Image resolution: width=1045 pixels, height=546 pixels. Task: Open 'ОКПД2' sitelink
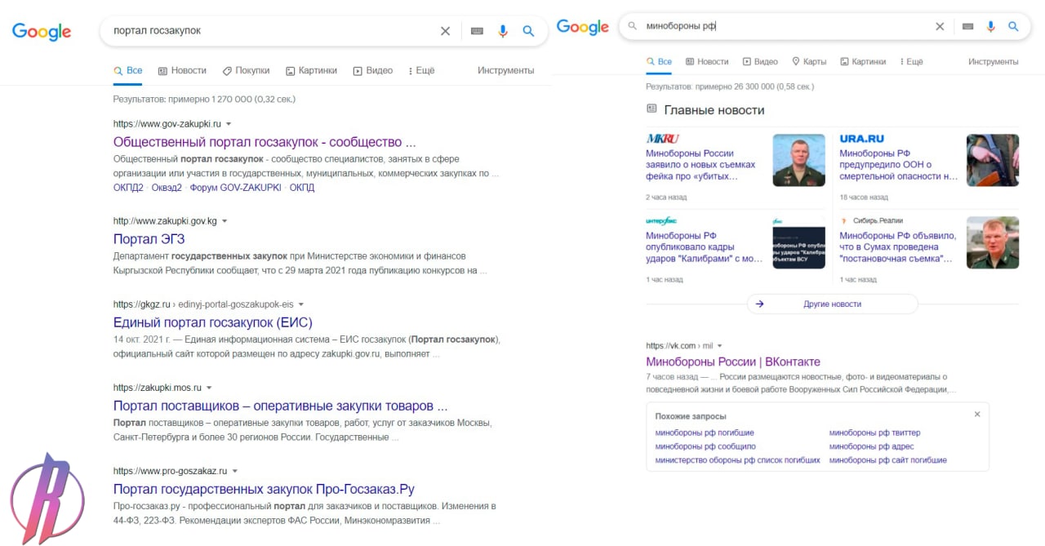128,188
